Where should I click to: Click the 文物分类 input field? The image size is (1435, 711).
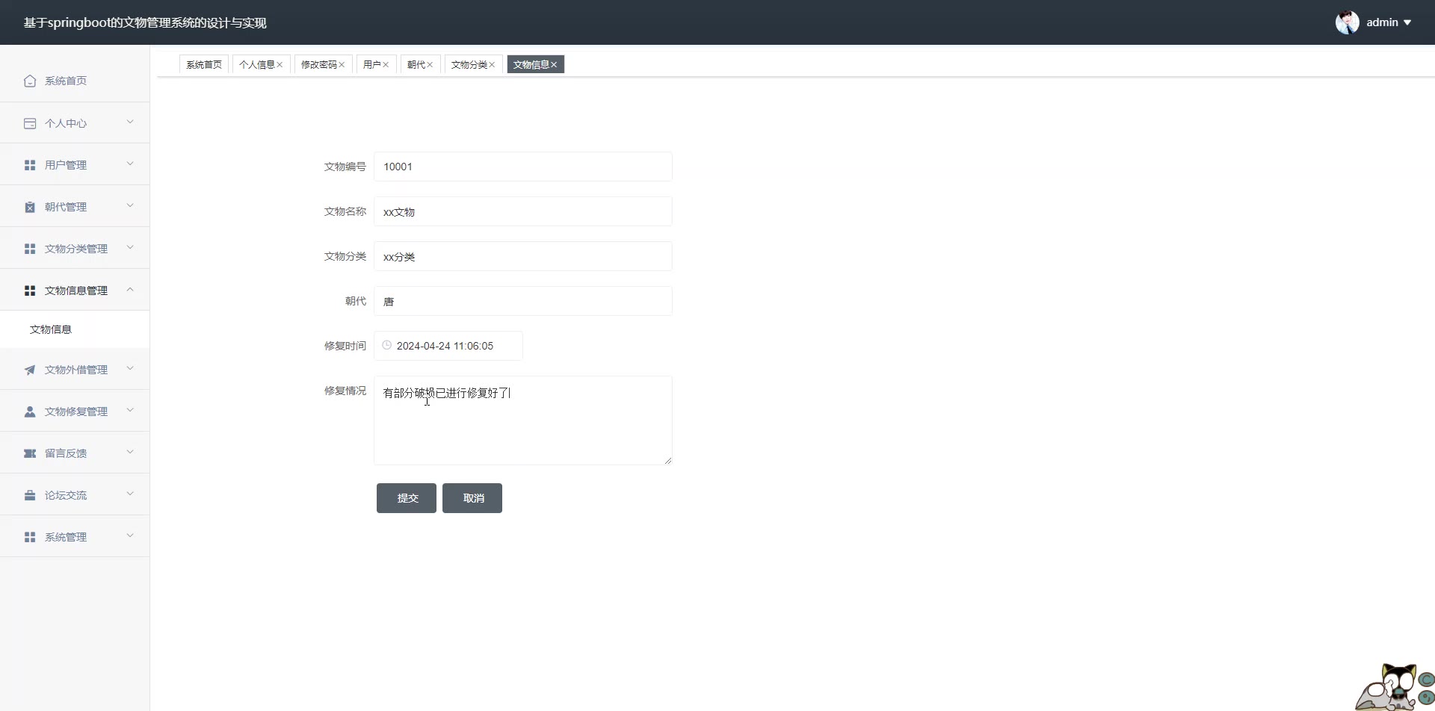(523, 256)
